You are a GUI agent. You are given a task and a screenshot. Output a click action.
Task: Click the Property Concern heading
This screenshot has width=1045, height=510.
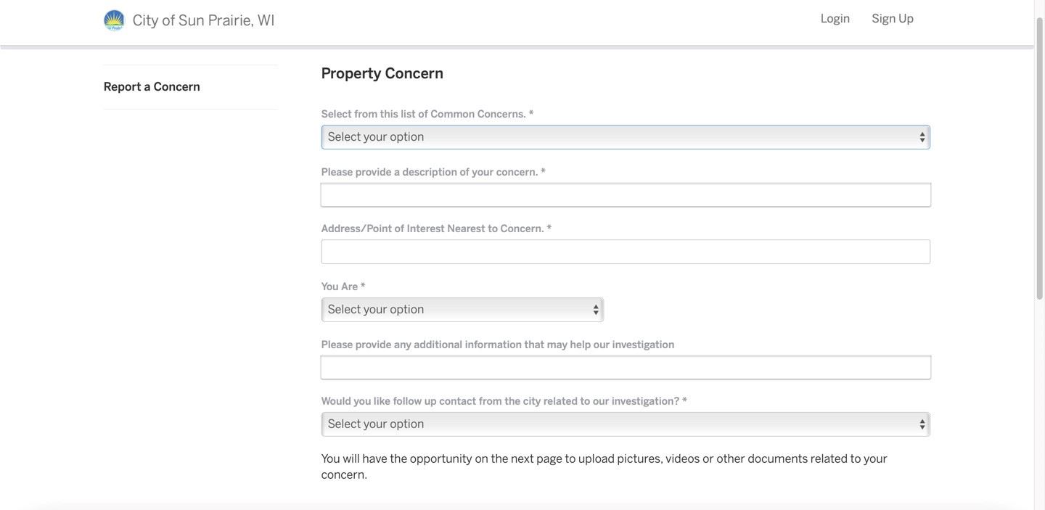point(382,73)
